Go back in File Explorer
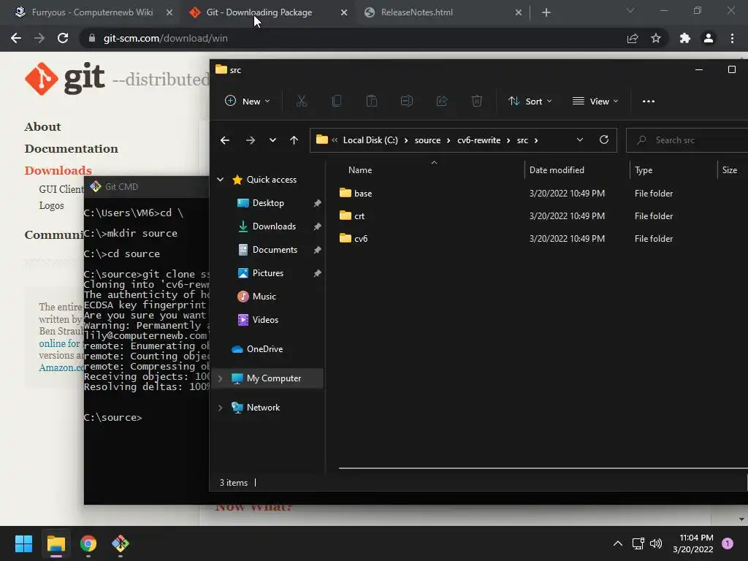Image resolution: width=748 pixels, height=561 pixels. [x=225, y=140]
